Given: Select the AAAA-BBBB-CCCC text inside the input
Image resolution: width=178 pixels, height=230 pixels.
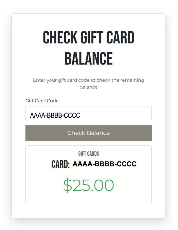Looking at the screenshot, I should [x=55, y=115].
